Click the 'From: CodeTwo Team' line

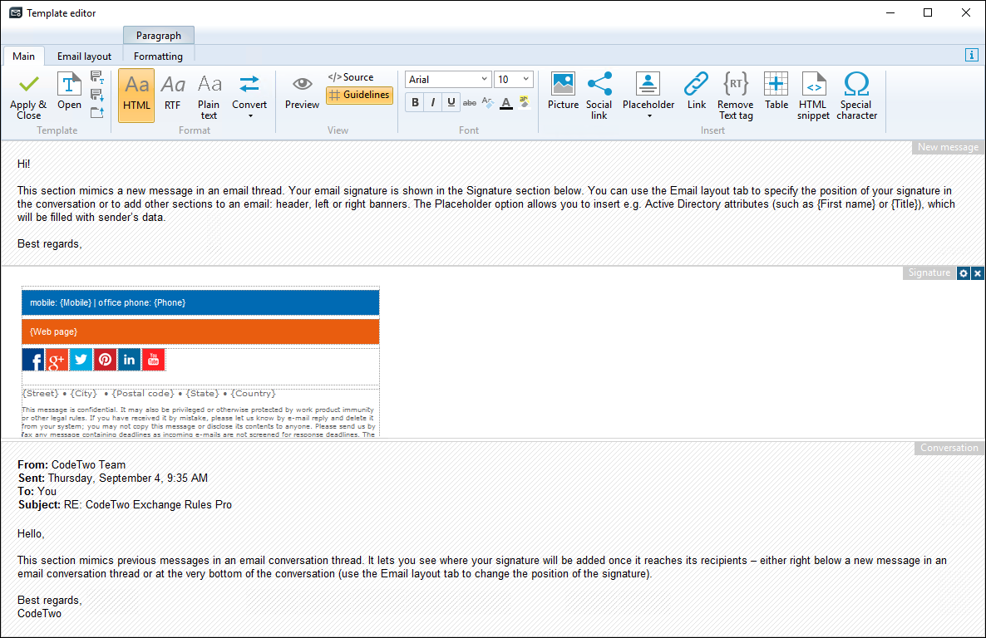[x=71, y=464]
